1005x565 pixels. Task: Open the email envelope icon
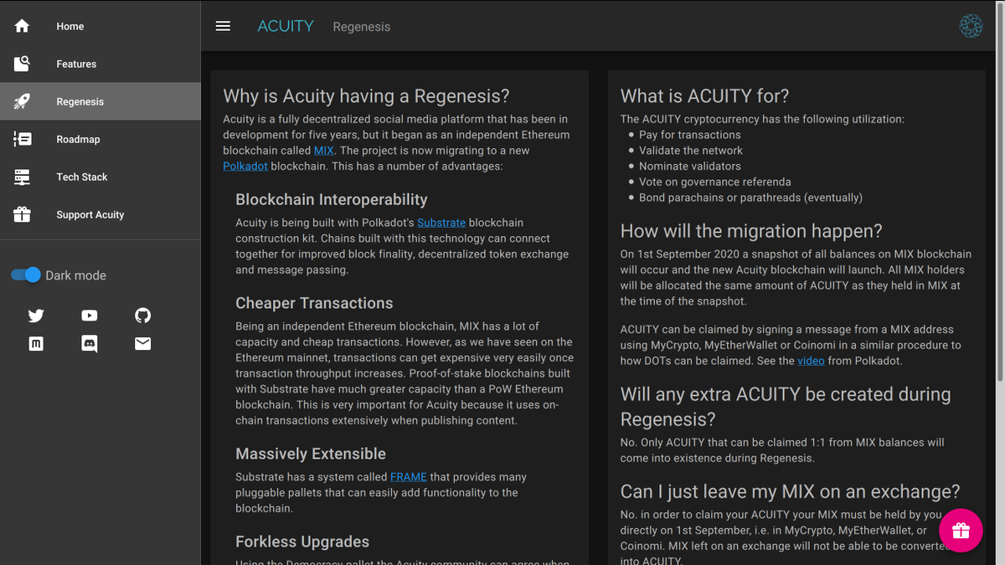(x=143, y=343)
